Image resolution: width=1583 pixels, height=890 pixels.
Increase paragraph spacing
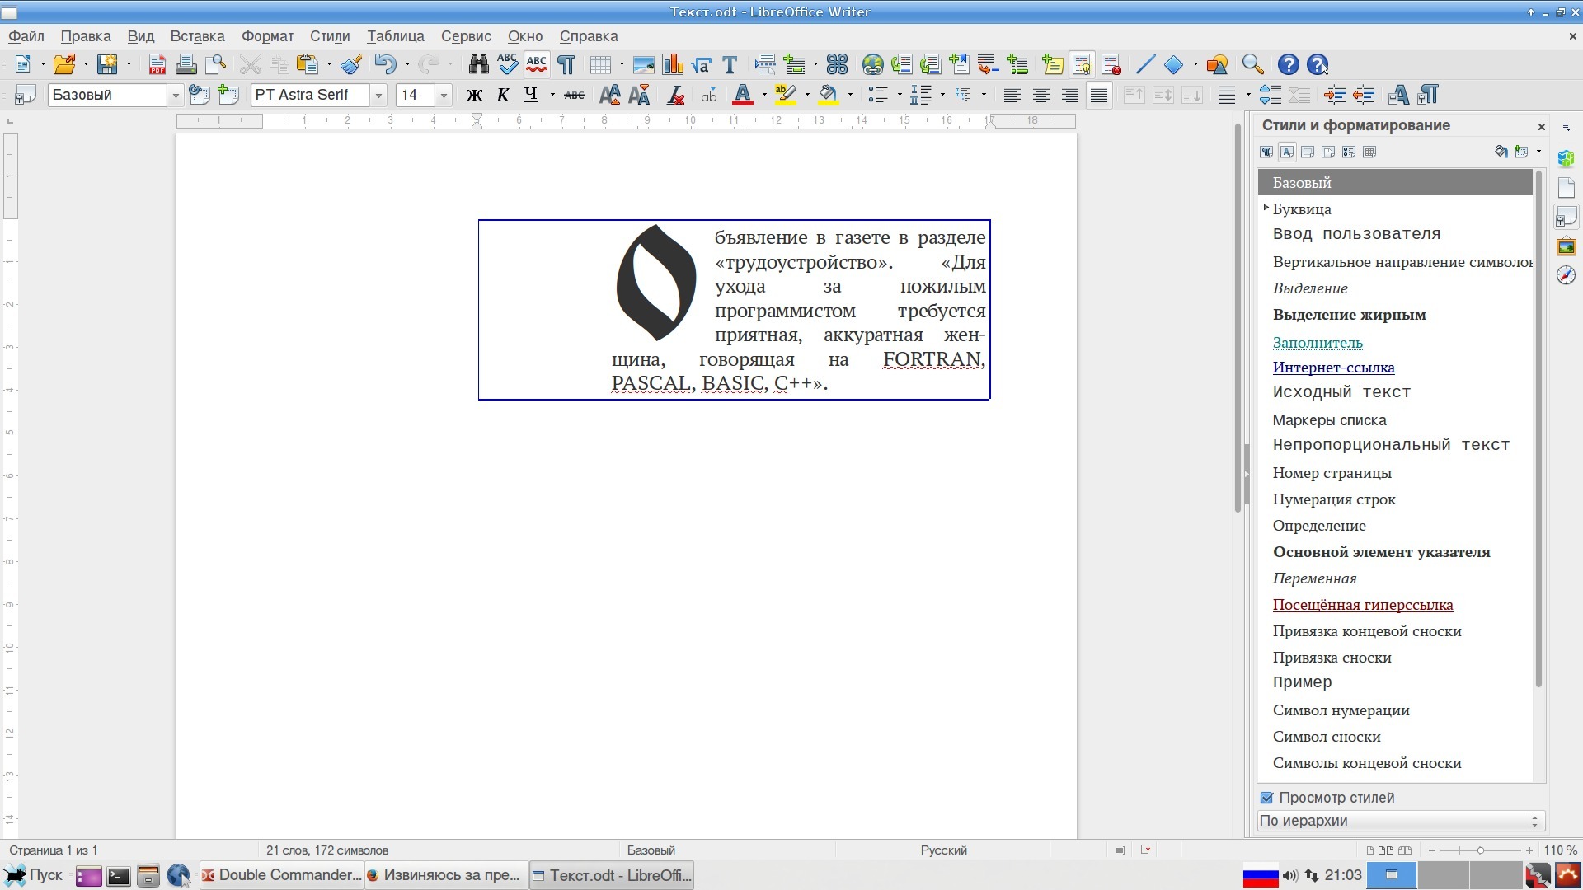click(1270, 95)
